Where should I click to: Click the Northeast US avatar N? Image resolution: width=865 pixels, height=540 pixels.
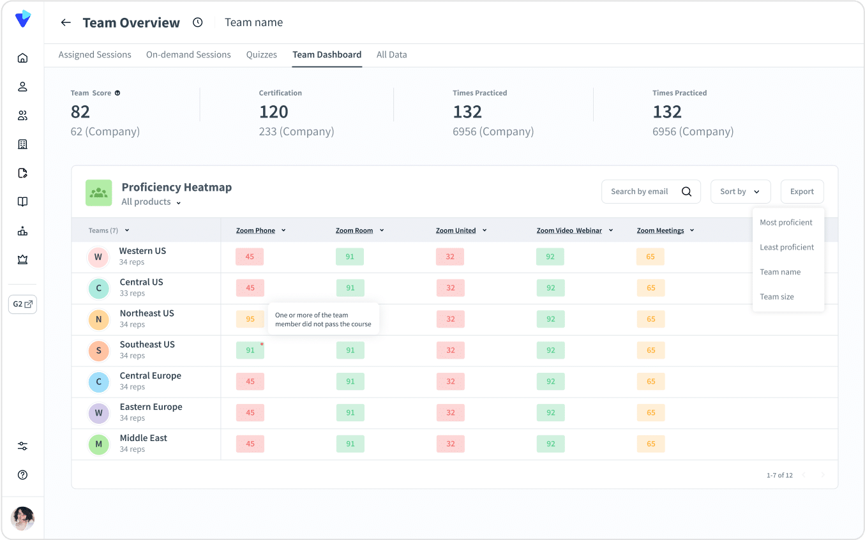(x=98, y=320)
